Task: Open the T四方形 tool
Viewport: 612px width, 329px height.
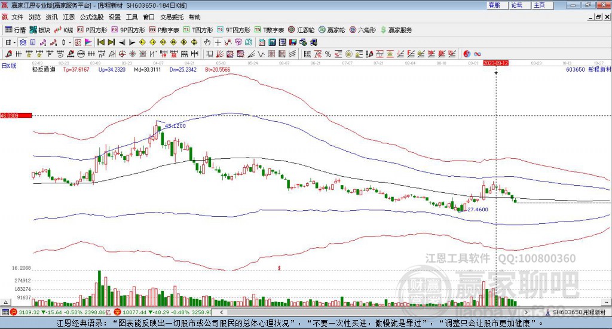Action: 198,30
